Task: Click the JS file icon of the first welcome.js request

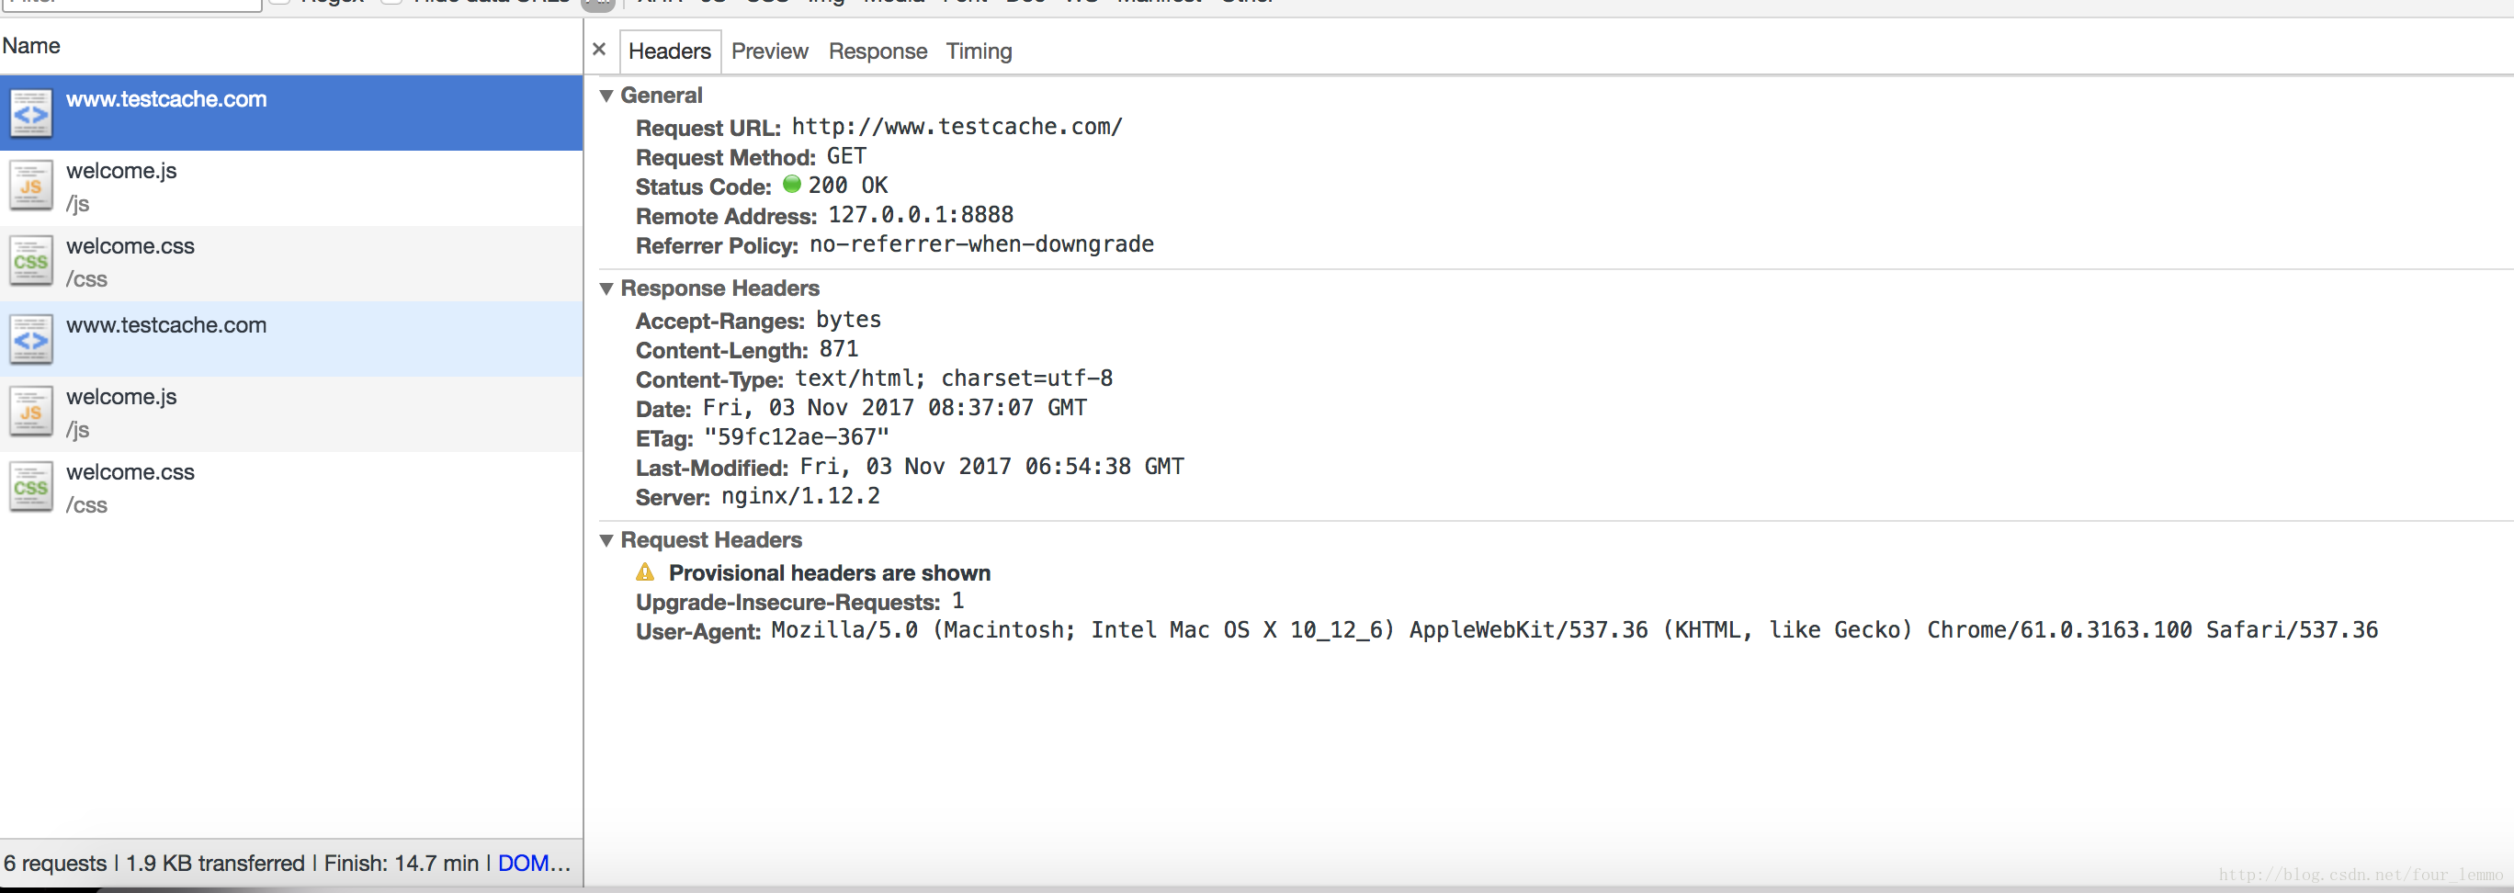Action: pyautogui.click(x=31, y=186)
